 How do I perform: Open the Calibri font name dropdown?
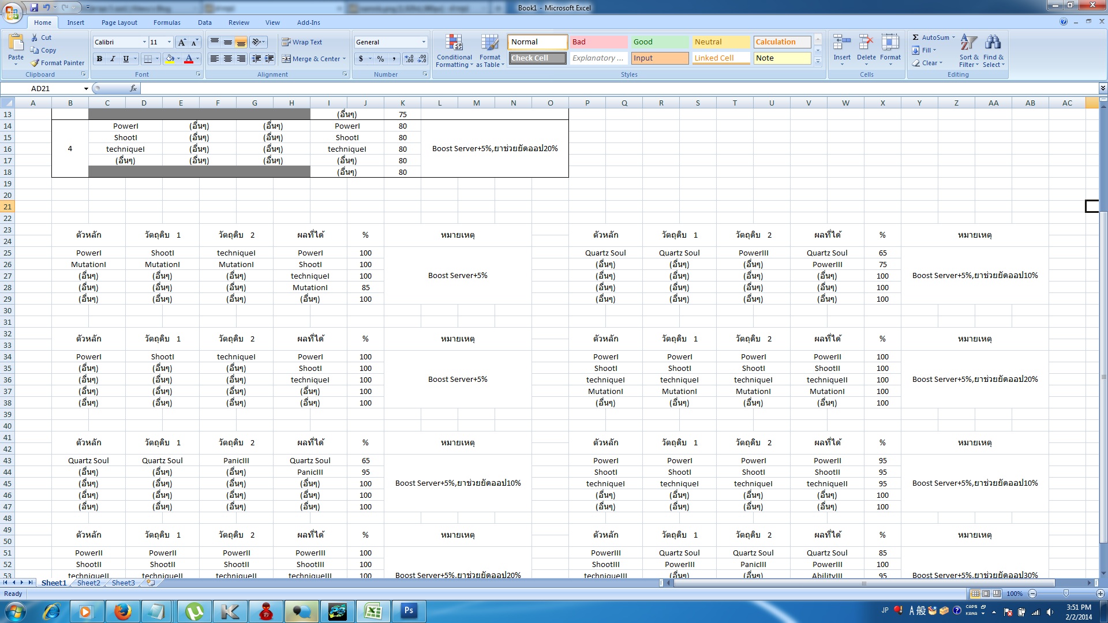[144, 42]
